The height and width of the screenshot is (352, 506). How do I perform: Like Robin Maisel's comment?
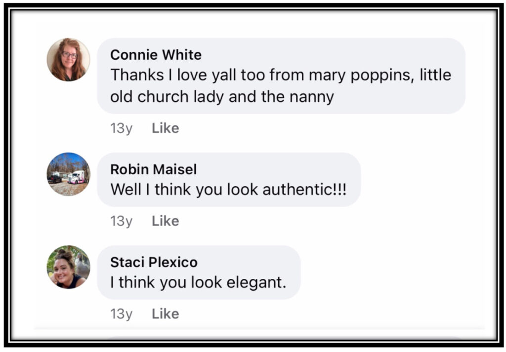[x=165, y=221]
